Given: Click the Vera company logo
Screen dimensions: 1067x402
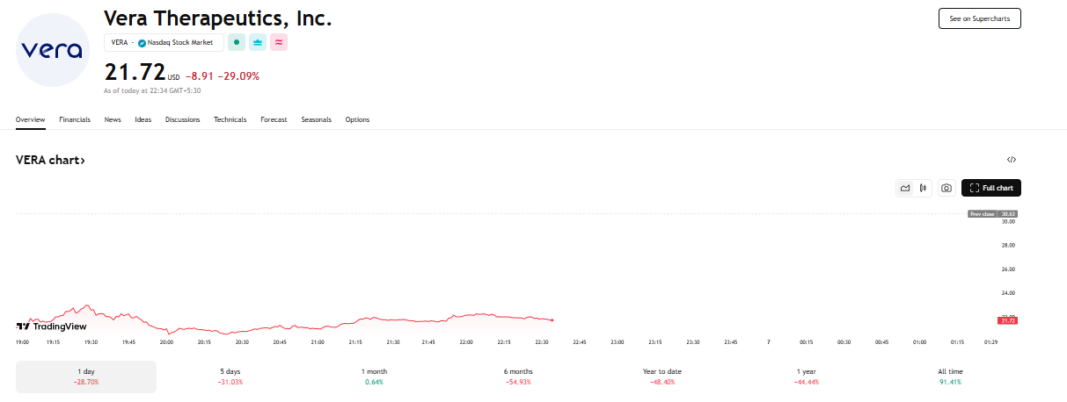Looking at the screenshot, I should (x=53, y=50).
